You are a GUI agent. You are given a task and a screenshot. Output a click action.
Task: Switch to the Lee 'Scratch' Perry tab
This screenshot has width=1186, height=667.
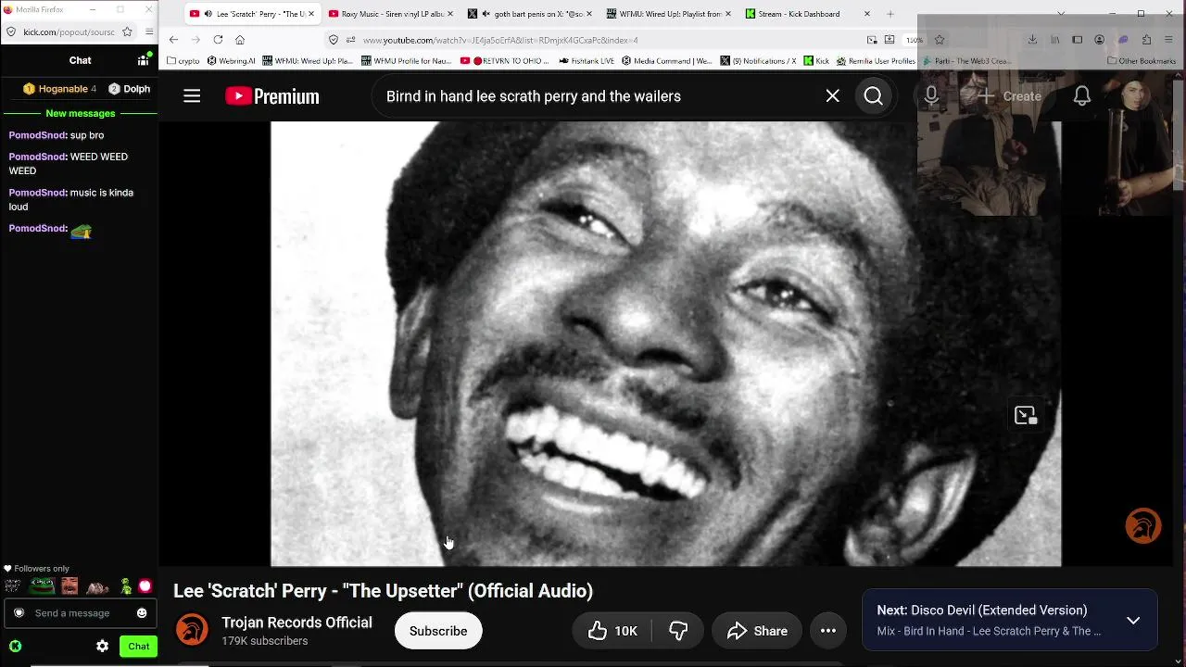pyautogui.click(x=253, y=14)
